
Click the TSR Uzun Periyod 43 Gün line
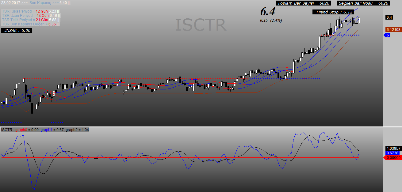(31, 16)
